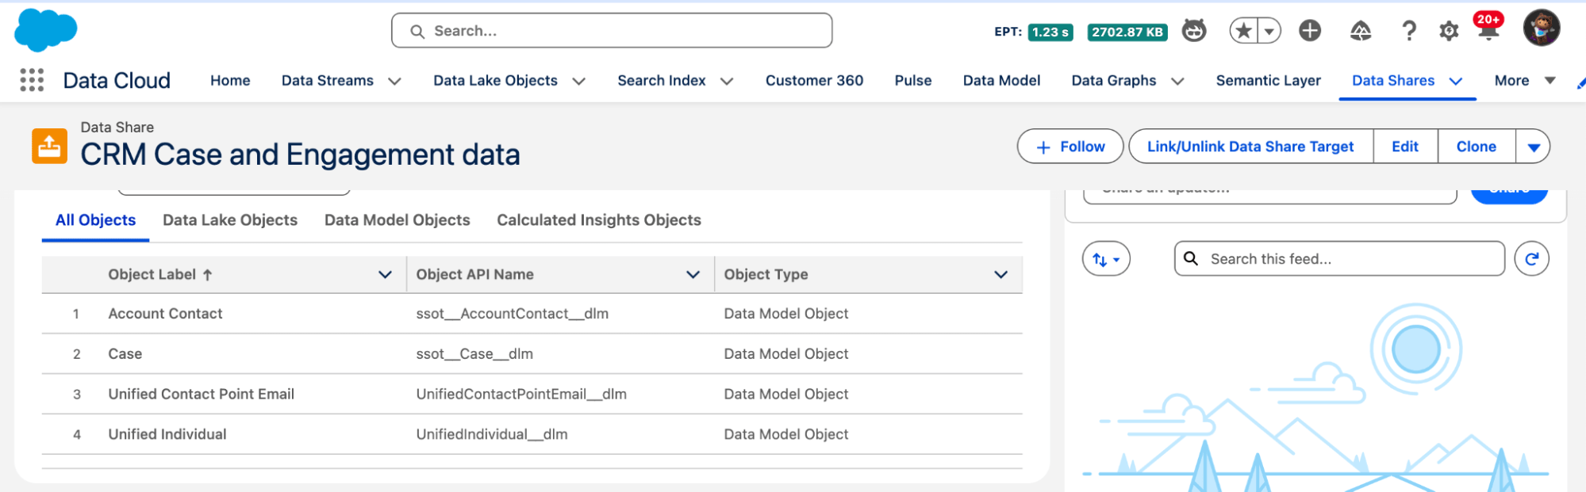The image size is (1586, 492).
Task: Click UnifiedContactPointEmail__dlm cell
Action: 521,394
